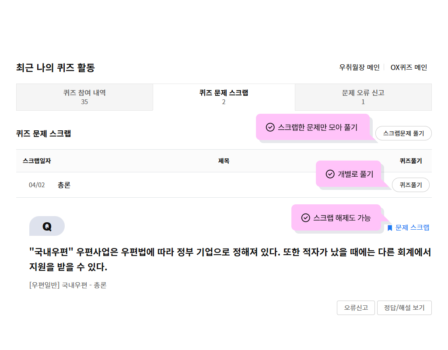Click the 퀴즈풀기 column header
This screenshot has width=448, height=350.
click(410, 161)
